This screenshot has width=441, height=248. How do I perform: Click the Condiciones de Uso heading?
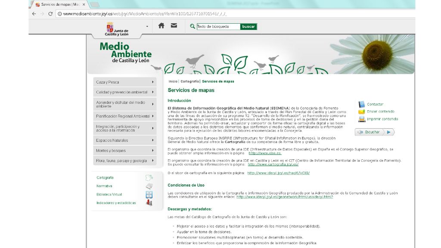coord(186,185)
